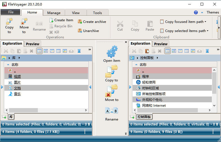Open the left pane Preview tab

33,44
